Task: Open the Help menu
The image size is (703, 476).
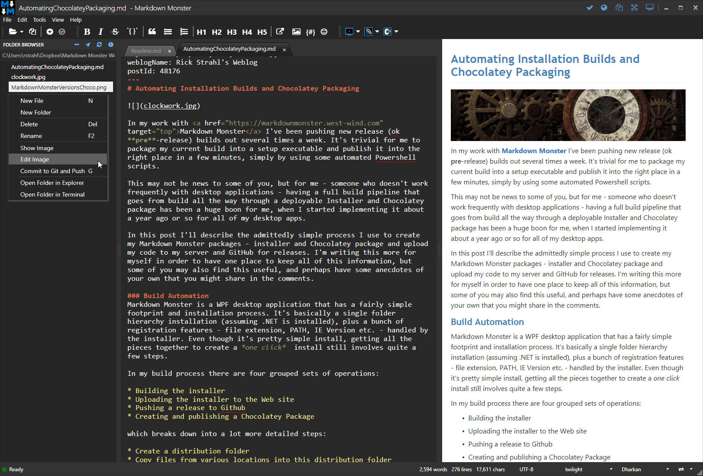Action: tap(76, 20)
